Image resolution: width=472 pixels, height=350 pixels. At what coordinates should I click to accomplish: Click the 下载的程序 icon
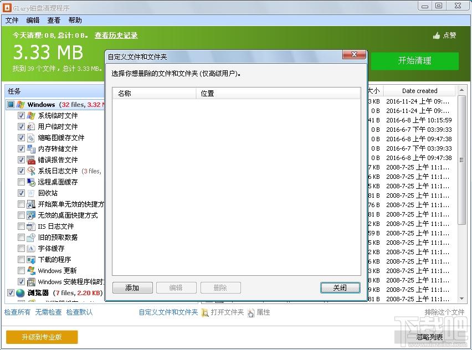31,260
